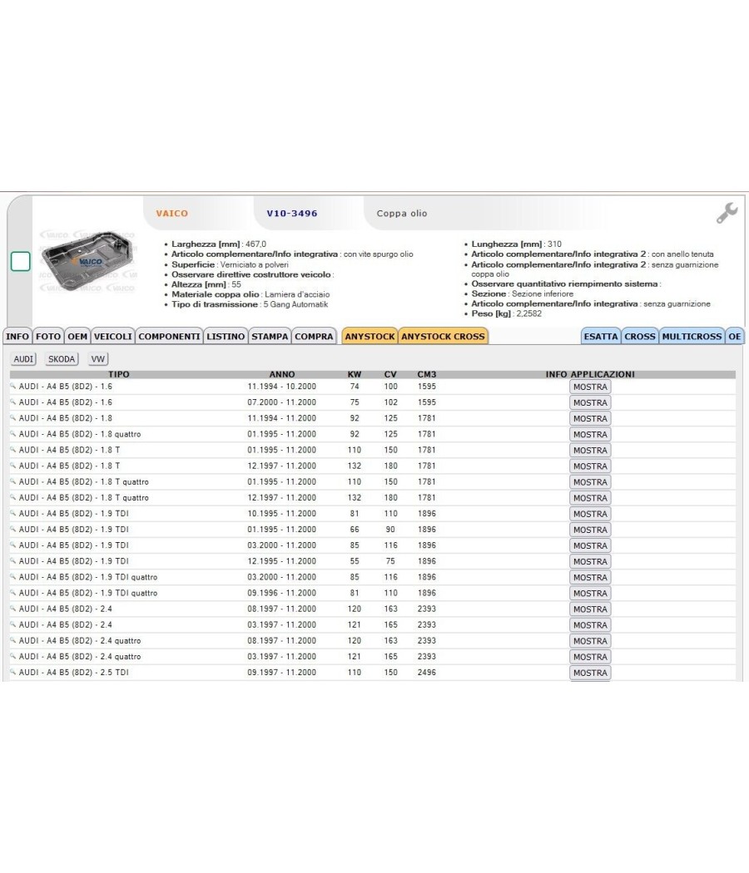
Task: Click magnifier icon on 1.9 TDI 55 kW row
Action: point(13,561)
